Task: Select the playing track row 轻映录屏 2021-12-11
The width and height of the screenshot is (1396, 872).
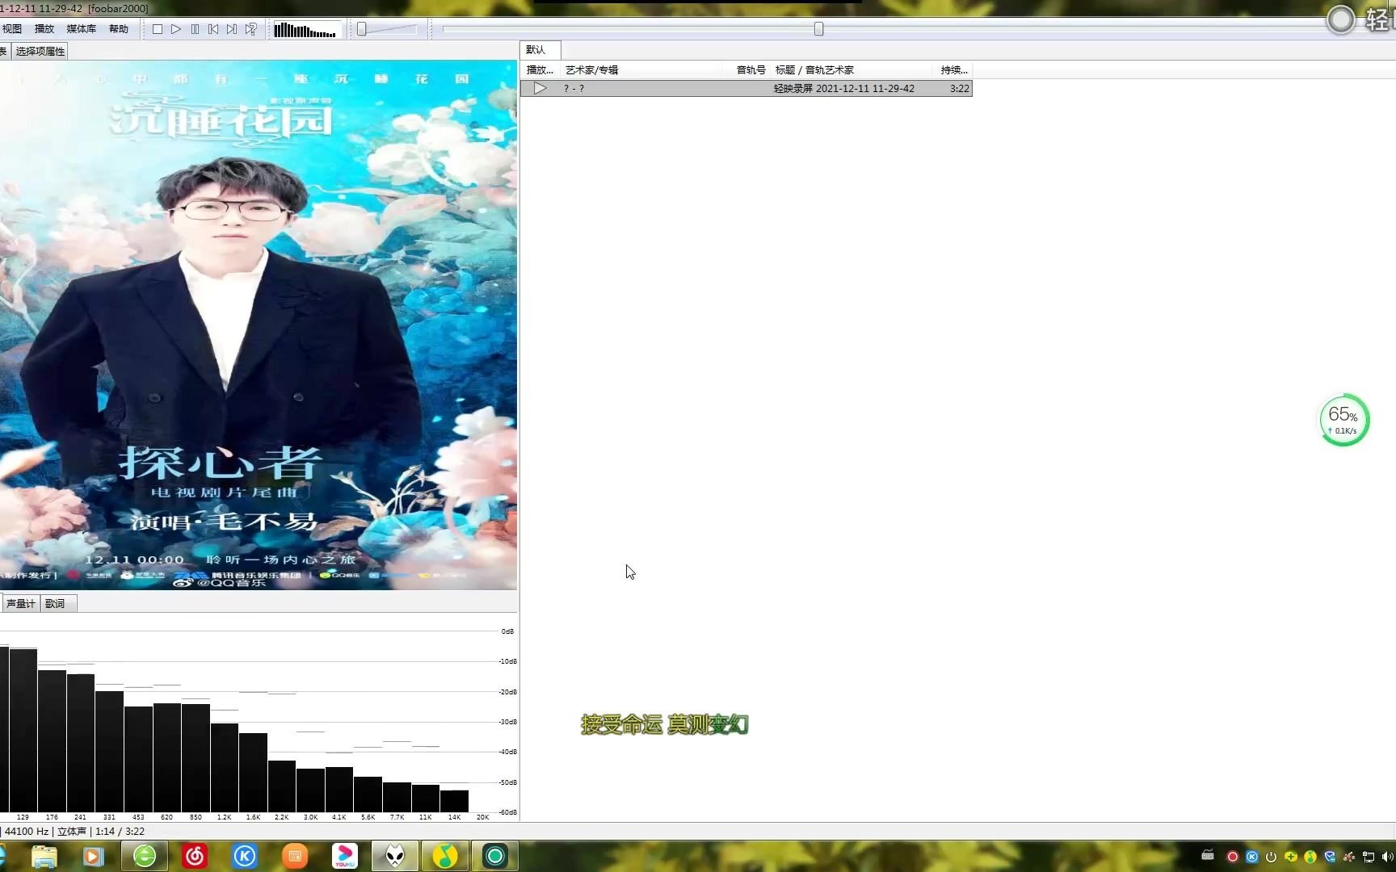Action: point(746,88)
